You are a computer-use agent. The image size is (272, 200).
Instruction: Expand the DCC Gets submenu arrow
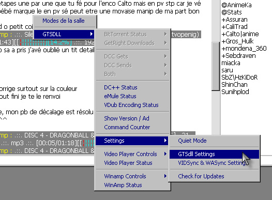tap(165, 56)
